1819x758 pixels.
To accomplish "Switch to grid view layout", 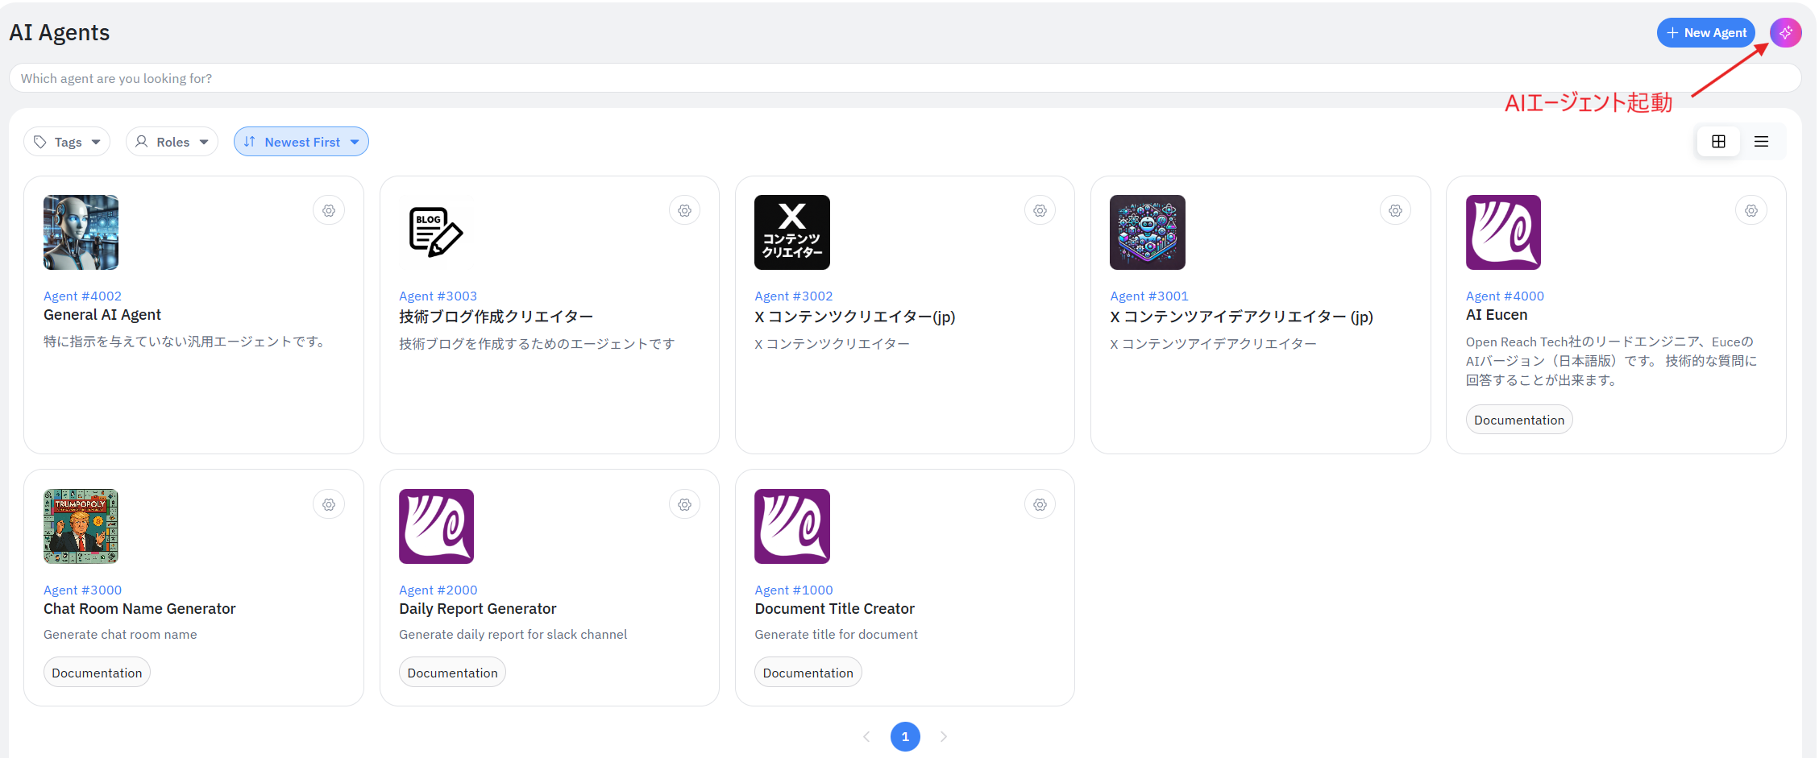I will tap(1718, 142).
